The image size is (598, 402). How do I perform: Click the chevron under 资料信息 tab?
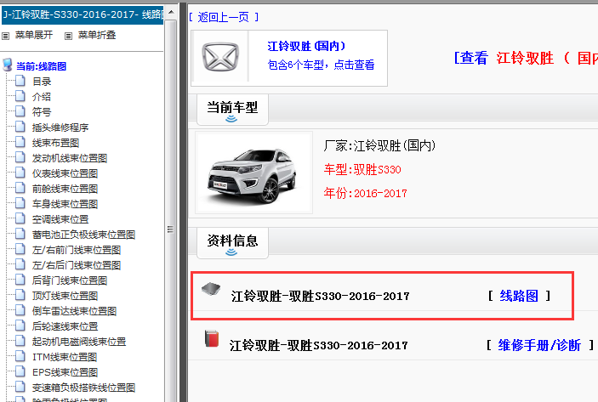231,252
